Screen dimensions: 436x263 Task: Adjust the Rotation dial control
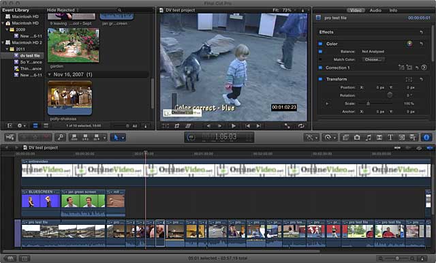pos(390,95)
